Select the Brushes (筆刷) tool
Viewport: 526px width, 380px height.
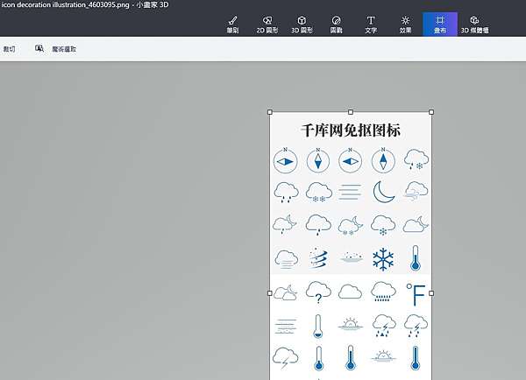coord(232,25)
